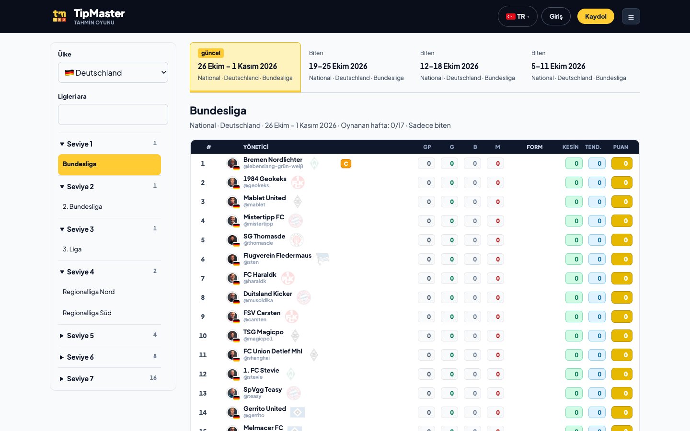The image size is (690, 431).
Task: Click Bremen Nordlichter's manager avatar
Action: pyautogui.click(x=232, y=164)
